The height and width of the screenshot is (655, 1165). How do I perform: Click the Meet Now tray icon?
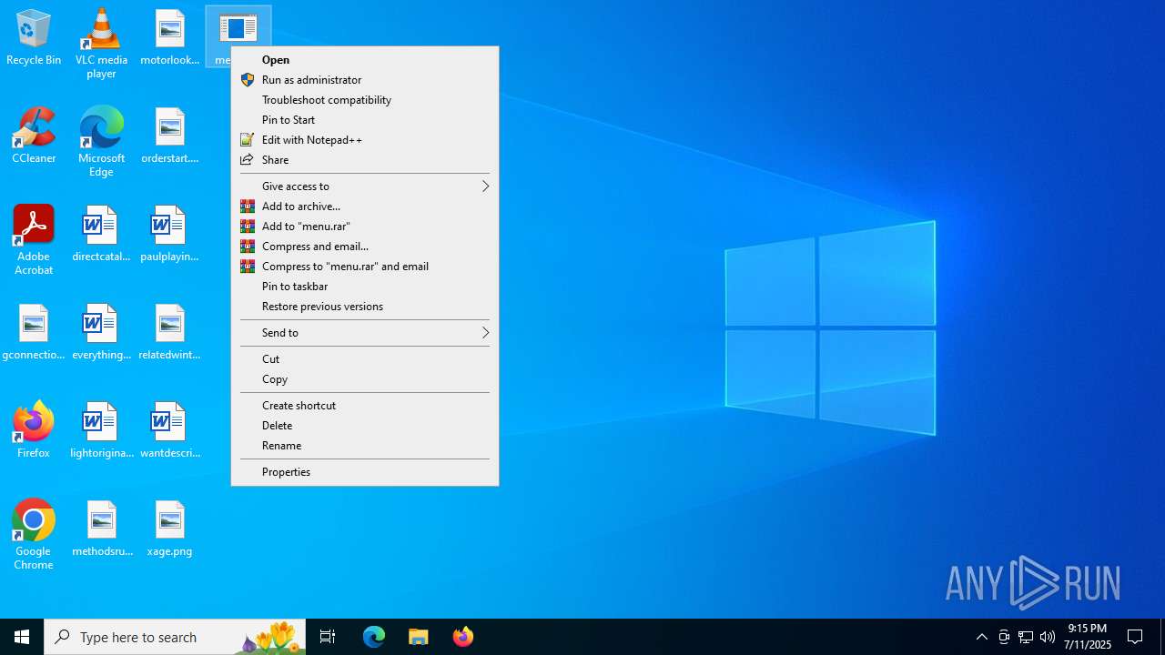coord(1004,637)
